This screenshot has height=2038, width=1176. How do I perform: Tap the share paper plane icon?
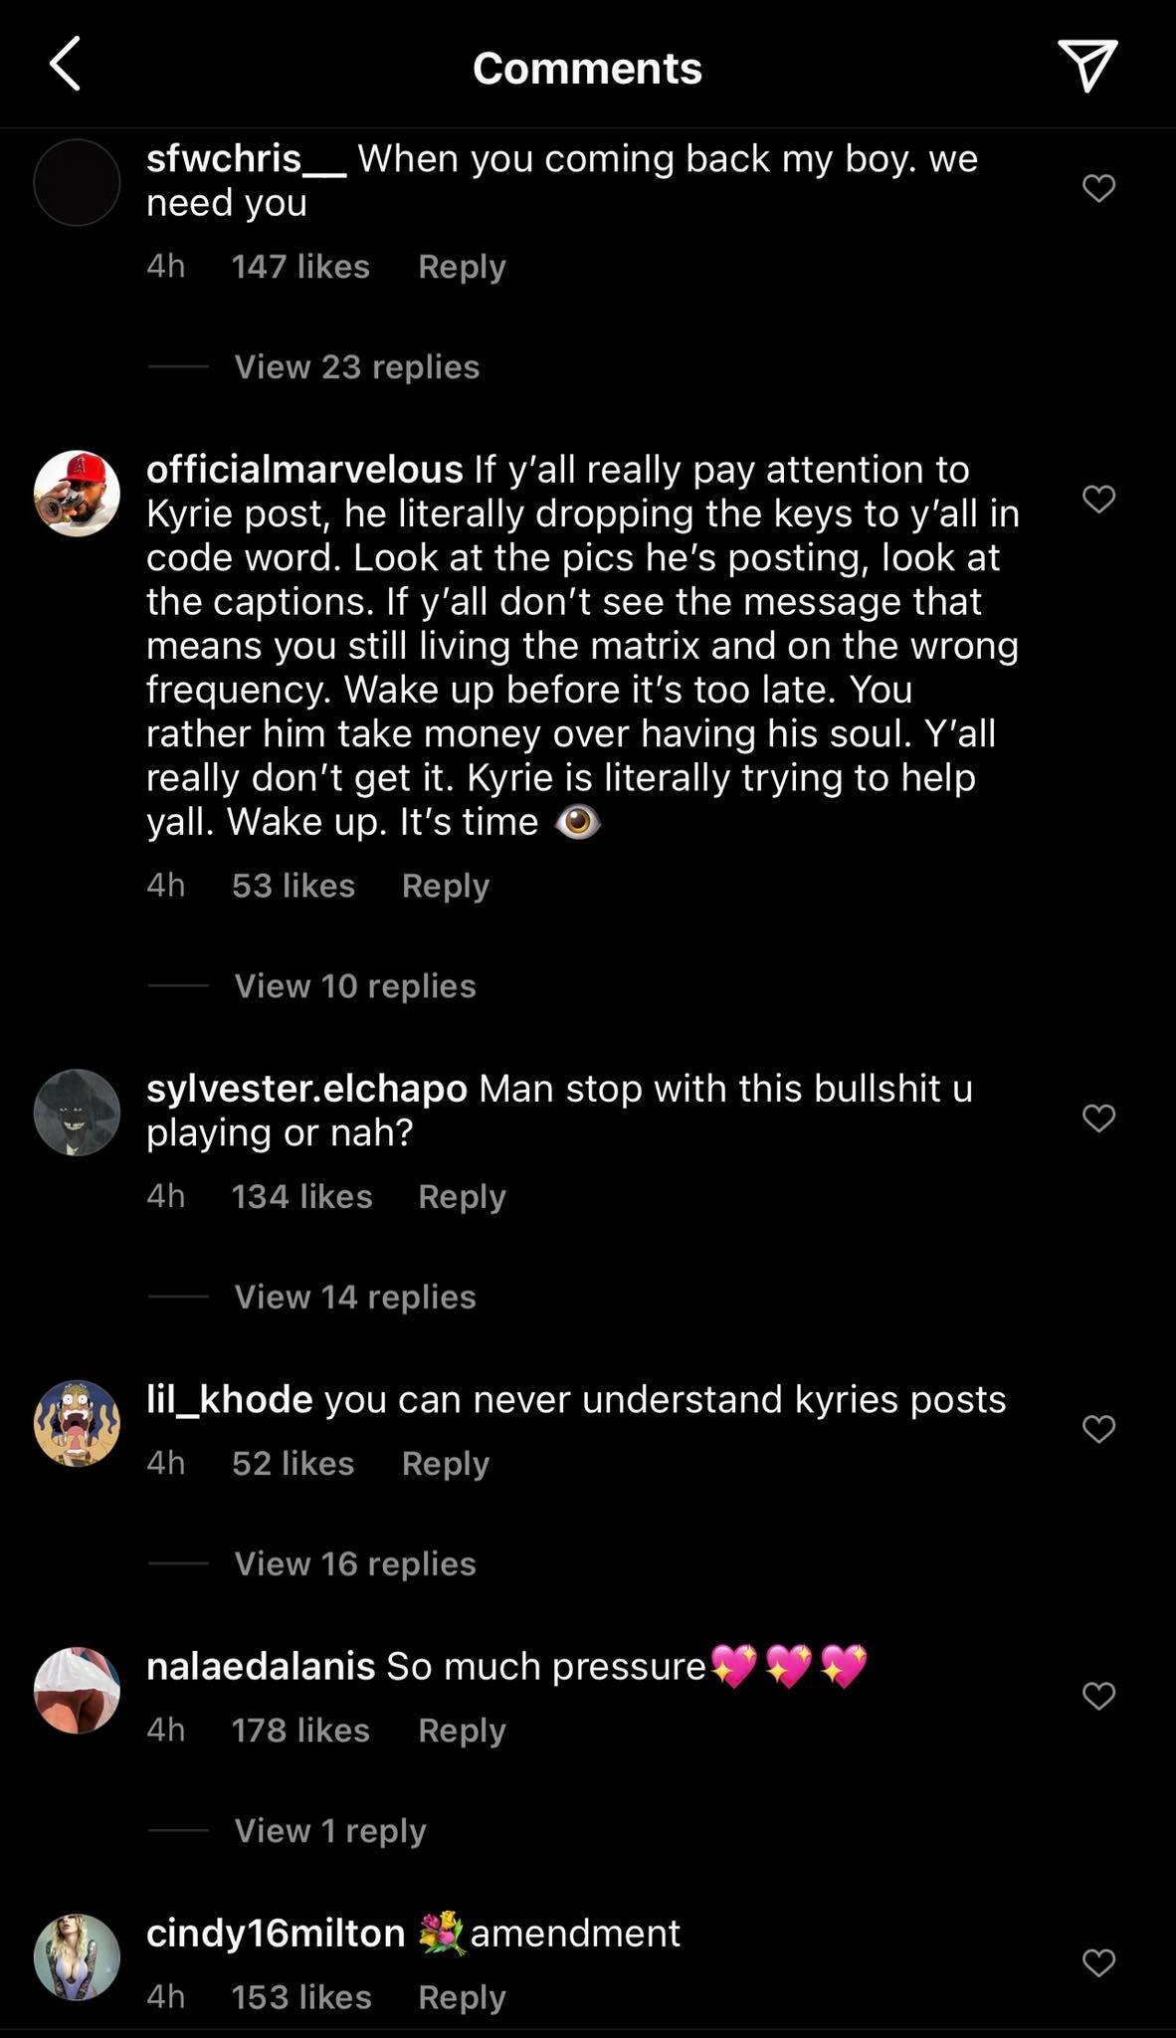click(1086, 66)
